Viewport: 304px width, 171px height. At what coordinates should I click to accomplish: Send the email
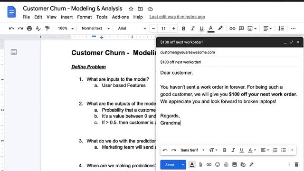click(170, 165)
